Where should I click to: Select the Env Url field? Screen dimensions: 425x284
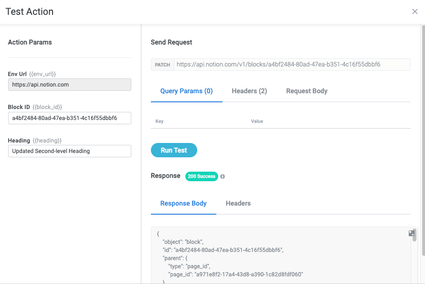coord(70,85)
